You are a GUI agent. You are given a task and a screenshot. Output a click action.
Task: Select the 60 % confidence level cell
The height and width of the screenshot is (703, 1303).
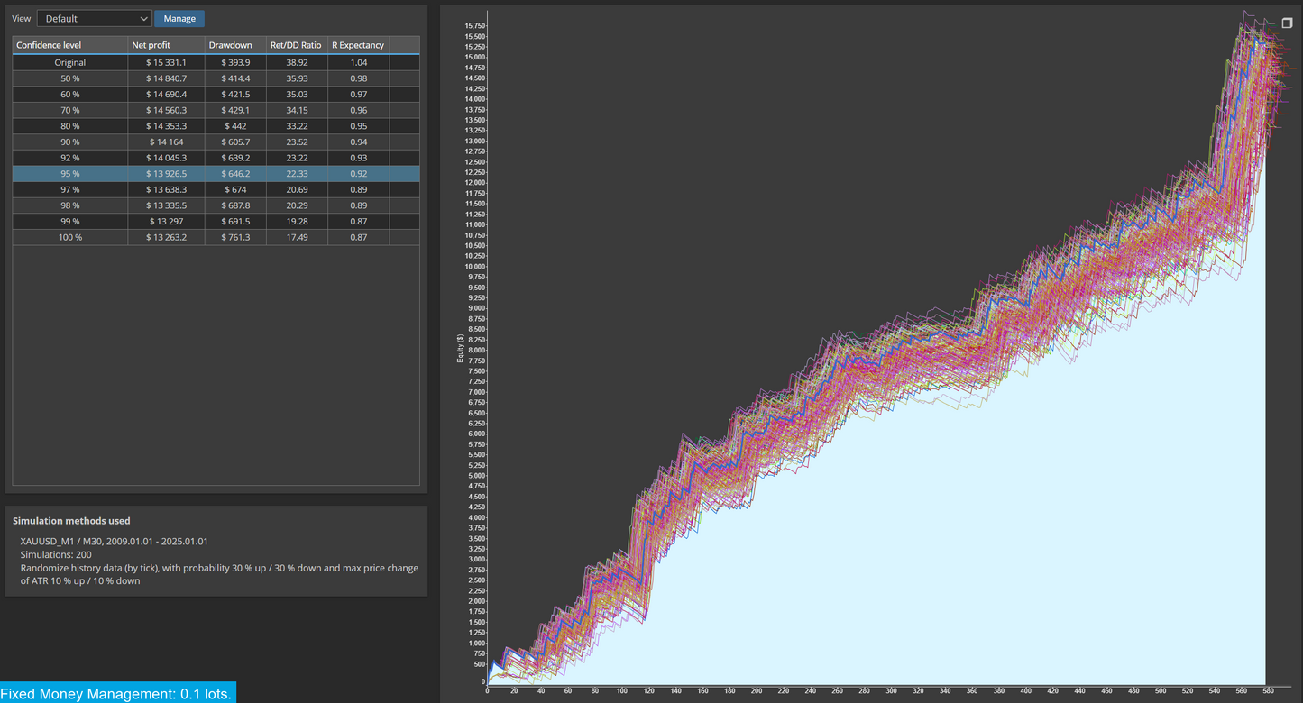point(70,95)
